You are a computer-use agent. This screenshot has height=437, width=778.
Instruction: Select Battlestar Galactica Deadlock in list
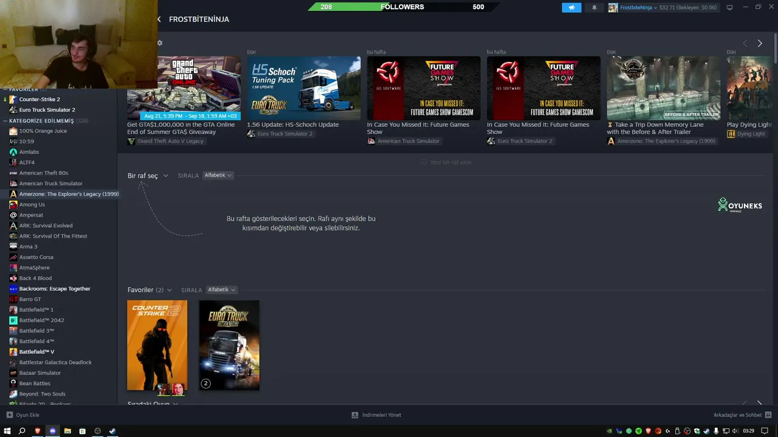pos(55,362)
